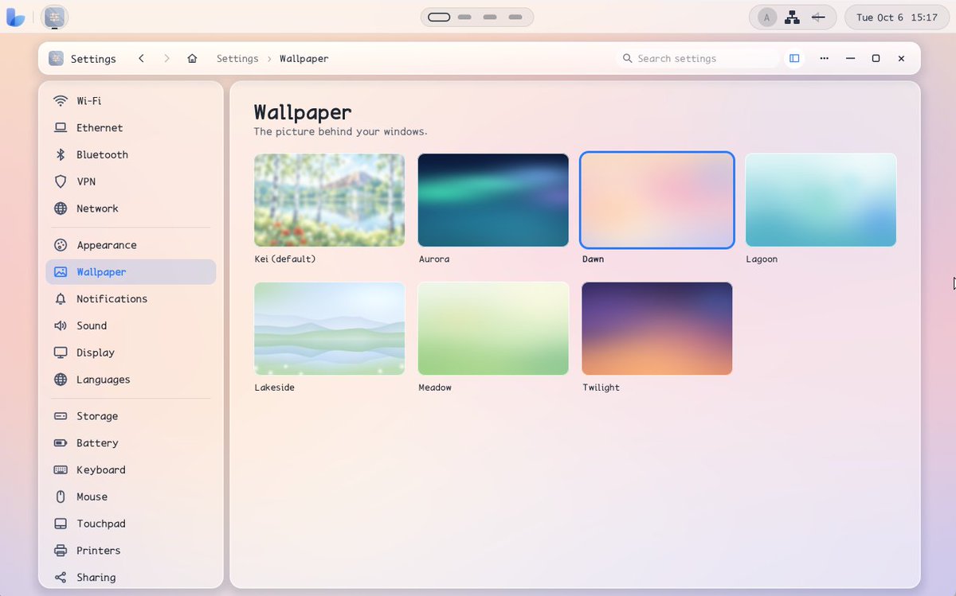Click the Home icon in the header

[x=192, y=59]
